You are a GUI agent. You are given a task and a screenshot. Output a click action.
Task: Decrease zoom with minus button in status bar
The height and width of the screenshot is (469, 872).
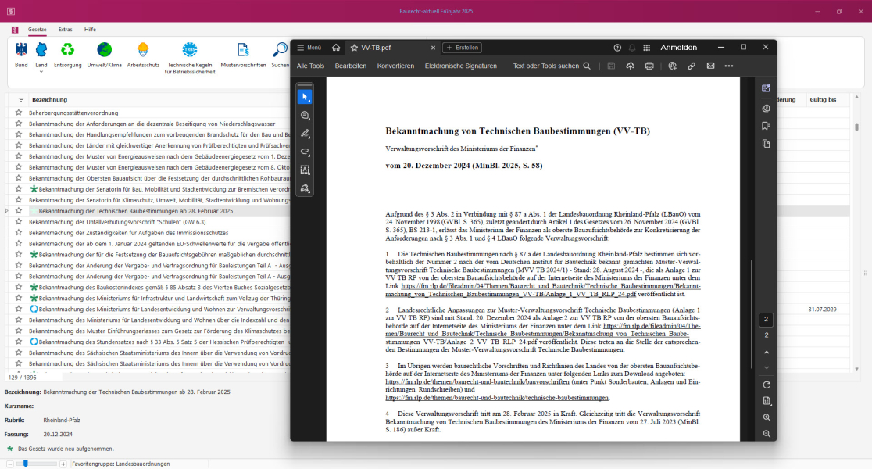(10, 464)
